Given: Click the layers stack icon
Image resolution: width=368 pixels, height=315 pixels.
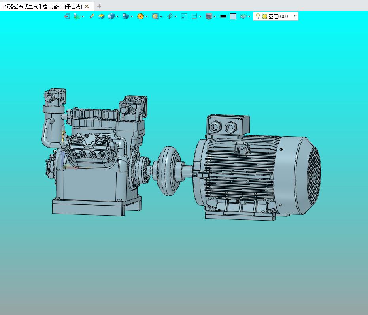Looking at the screenshot, I should click(243, 17).
